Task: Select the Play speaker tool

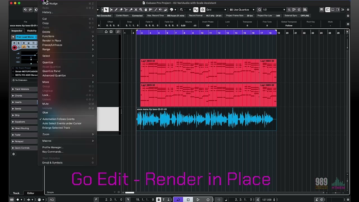Action: [x=160, y=10]
